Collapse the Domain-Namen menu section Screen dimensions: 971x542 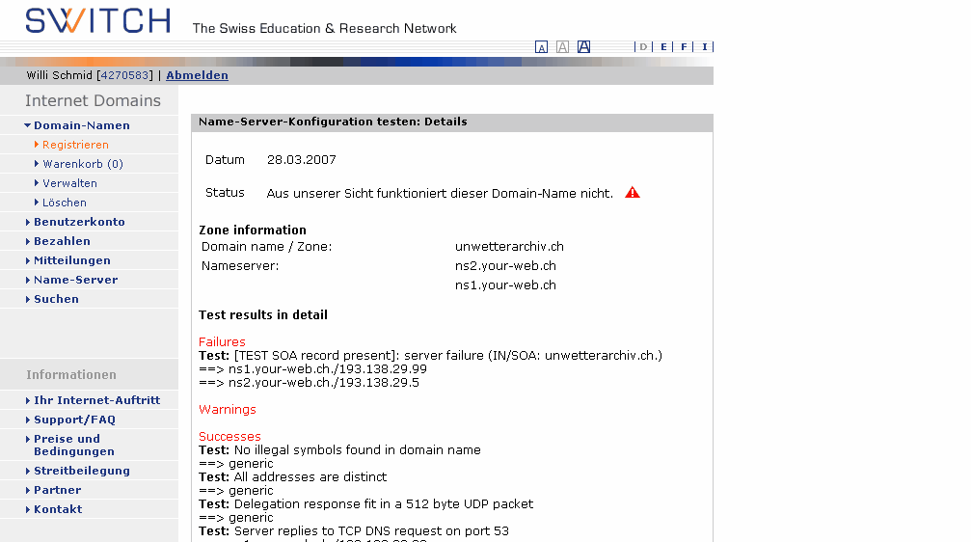(81, 125)
